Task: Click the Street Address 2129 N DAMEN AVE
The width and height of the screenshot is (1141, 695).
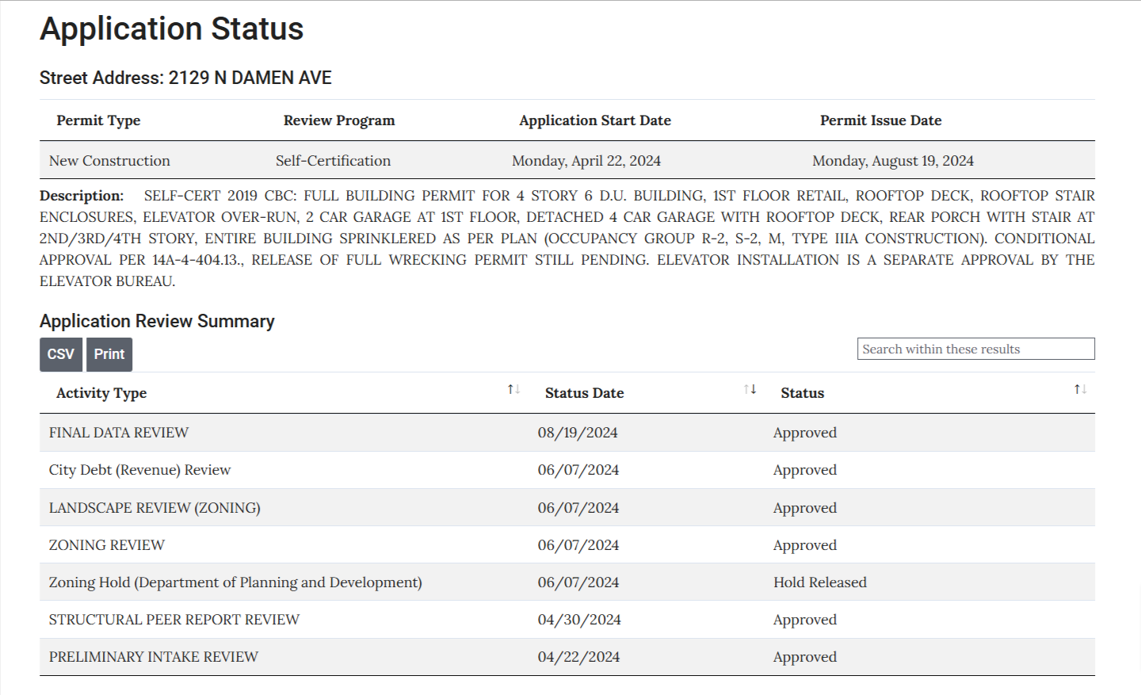Action: pos(185,78)
